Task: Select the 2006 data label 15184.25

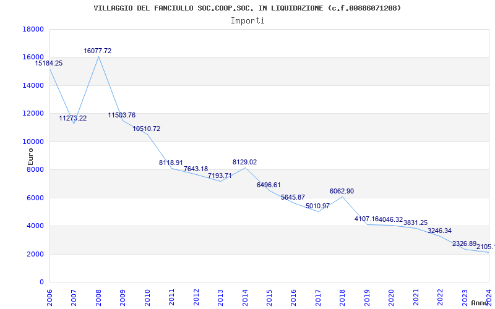Action: point(49,64)
